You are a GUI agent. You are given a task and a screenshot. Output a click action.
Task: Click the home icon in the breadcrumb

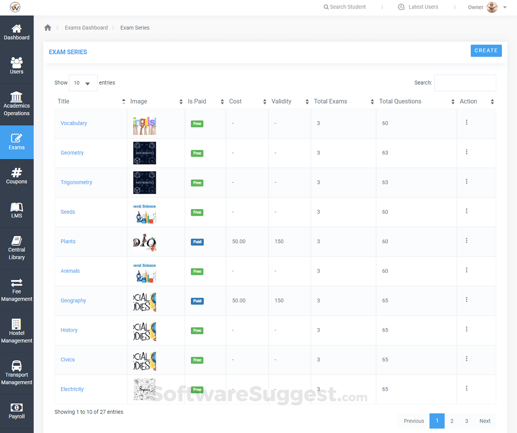coord(47,27)
